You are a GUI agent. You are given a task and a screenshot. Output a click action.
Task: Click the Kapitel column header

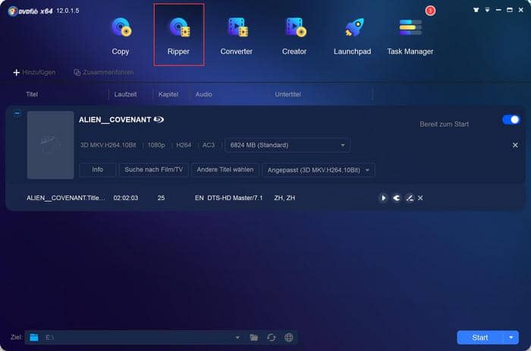click(x=168, y=95)
